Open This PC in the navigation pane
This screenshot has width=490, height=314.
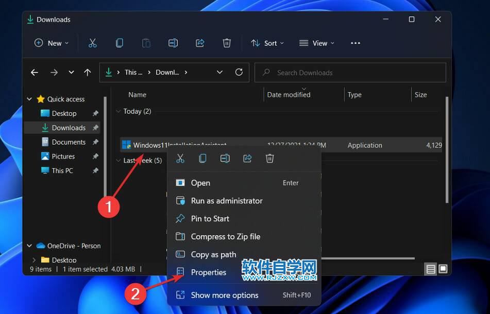62,170
